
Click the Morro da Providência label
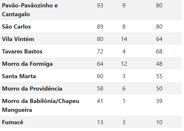tap(32, 89)
